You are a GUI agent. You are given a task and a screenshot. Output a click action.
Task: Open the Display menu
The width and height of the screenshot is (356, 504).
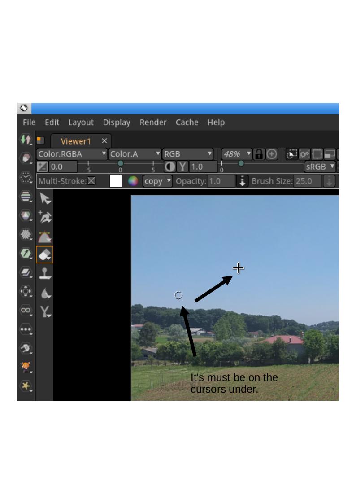pyautogui.click(x=117, y=123)
